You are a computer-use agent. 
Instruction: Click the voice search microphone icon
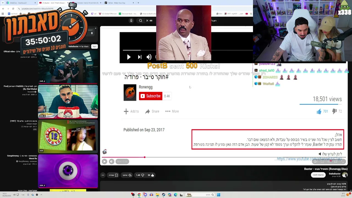click(x=131, y=21)
